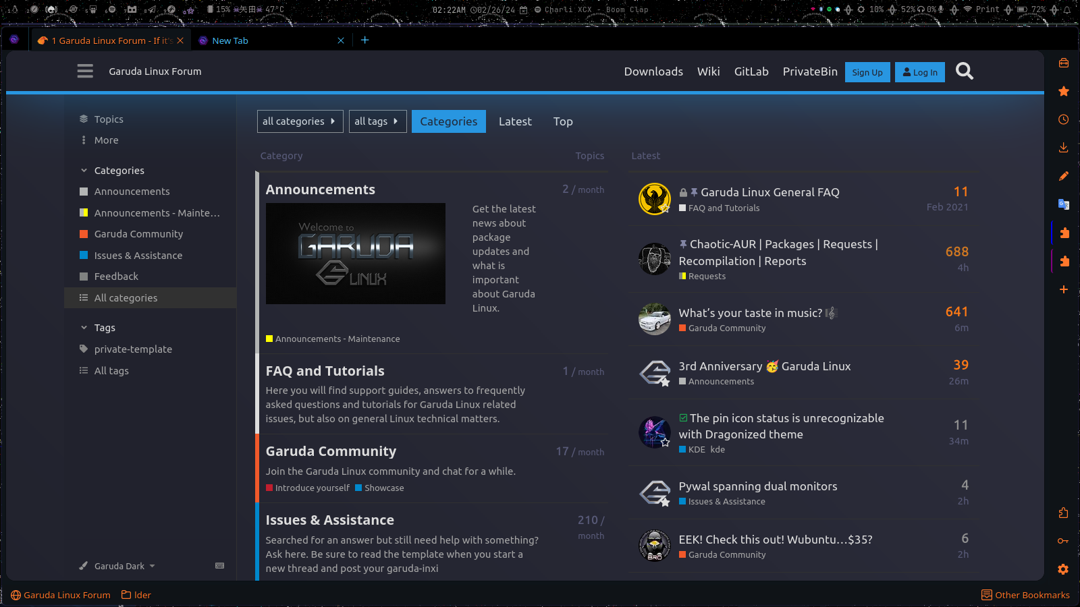1080x607 pixels.
Task: Close the Garuda Linux Forum tab
Action: pos(180,40)
